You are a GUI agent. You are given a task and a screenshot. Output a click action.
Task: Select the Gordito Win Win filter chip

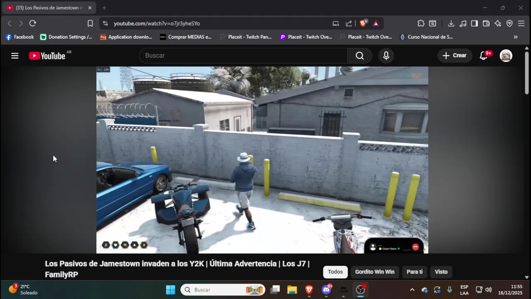[x=375, y=272]
